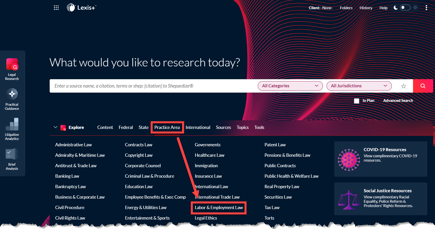435x229 pixels.
Task: Open Employee Benefits & Exec Comp
Action: [155, 197]
